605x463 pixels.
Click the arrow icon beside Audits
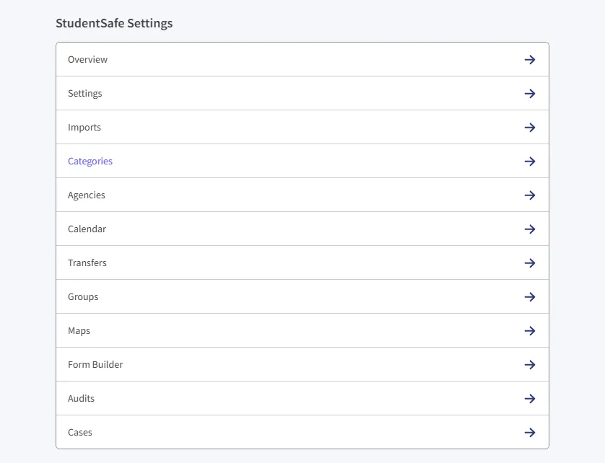[x=530, y=399]
